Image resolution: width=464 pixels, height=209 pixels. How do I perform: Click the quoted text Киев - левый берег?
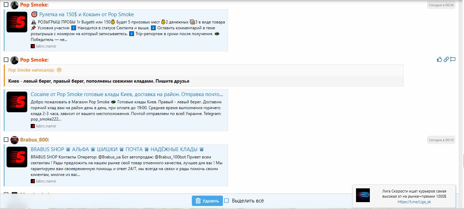coord(99,81)
